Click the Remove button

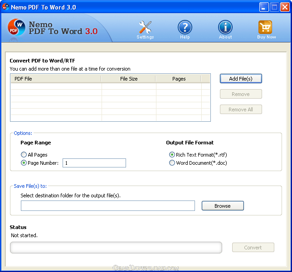point(241,94)
